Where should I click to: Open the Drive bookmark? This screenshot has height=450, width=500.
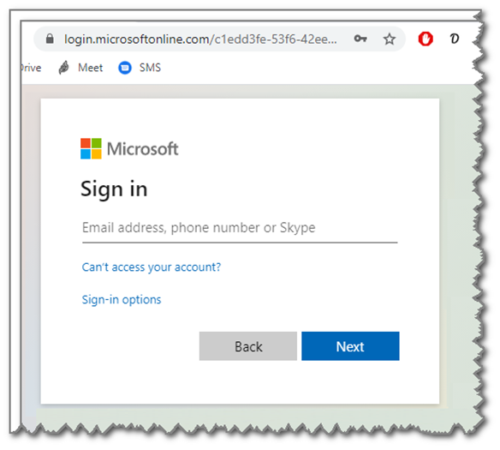coord(31,68)
